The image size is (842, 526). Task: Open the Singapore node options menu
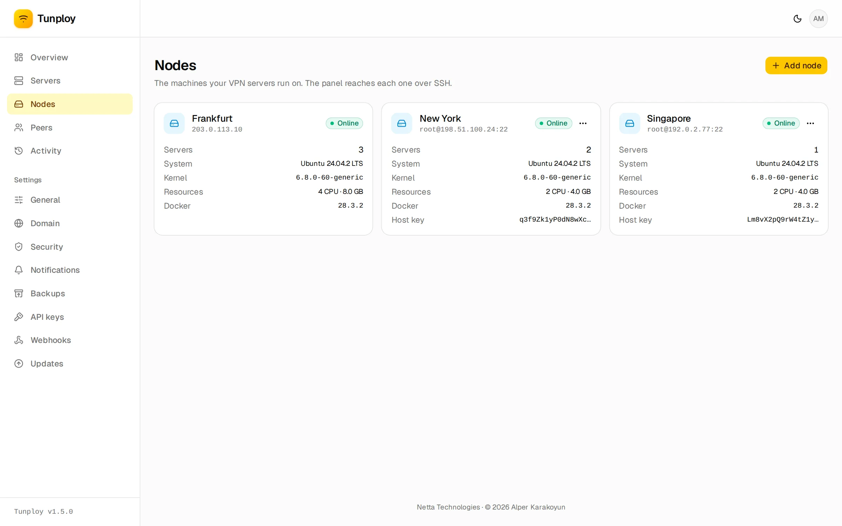(810, 123)
